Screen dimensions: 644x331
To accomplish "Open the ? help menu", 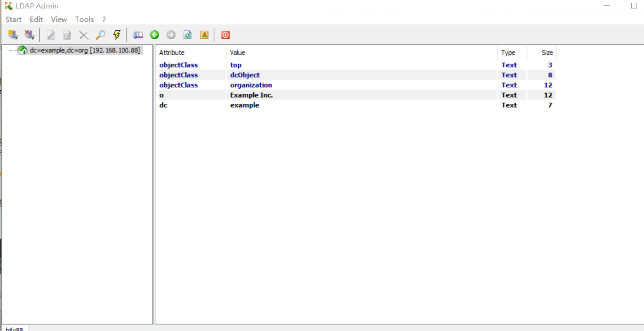I will [104, 19].
